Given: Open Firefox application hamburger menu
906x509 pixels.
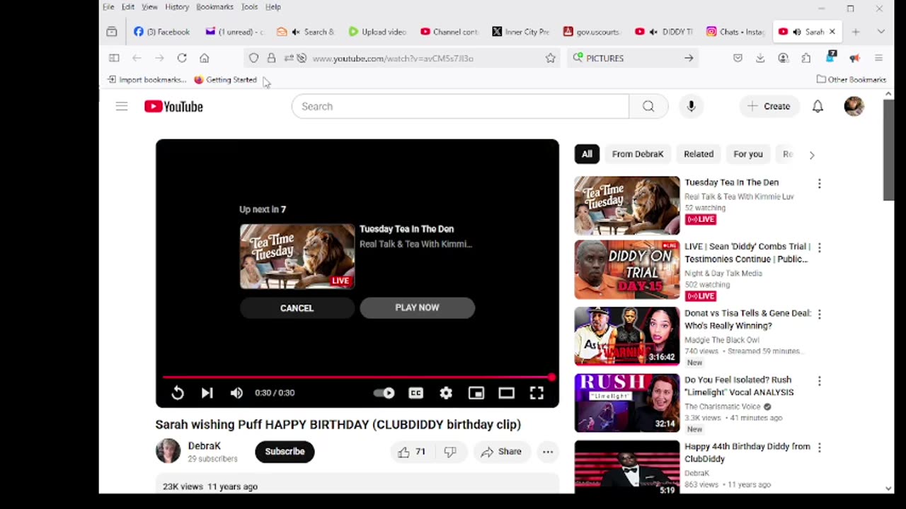Looking at the screenshot, I should coord(878,58).
